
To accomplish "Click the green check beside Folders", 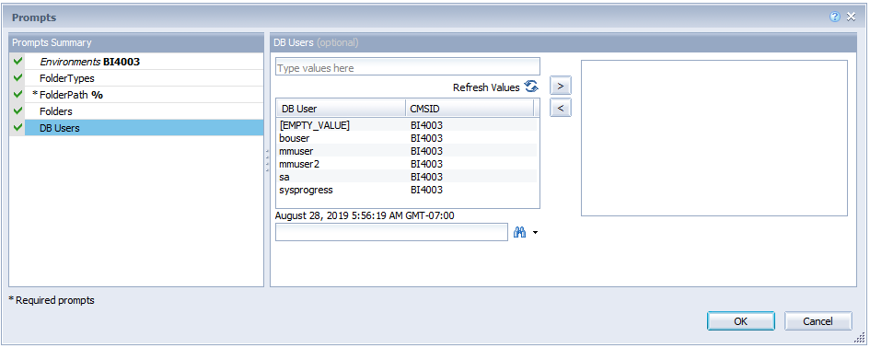I will [x=17, y=111].
